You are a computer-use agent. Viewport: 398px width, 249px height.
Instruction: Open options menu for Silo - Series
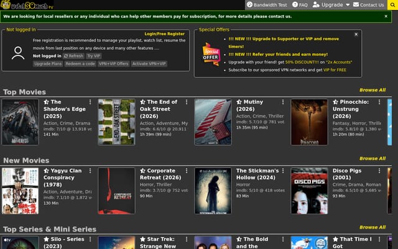(x=90, y=239)
